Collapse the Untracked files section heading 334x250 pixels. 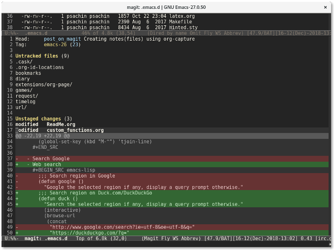point(36,56)
